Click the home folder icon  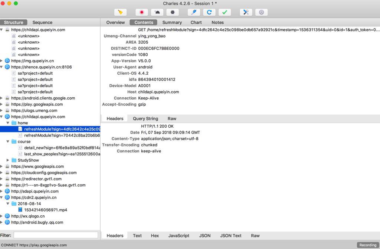coord(14,123)
